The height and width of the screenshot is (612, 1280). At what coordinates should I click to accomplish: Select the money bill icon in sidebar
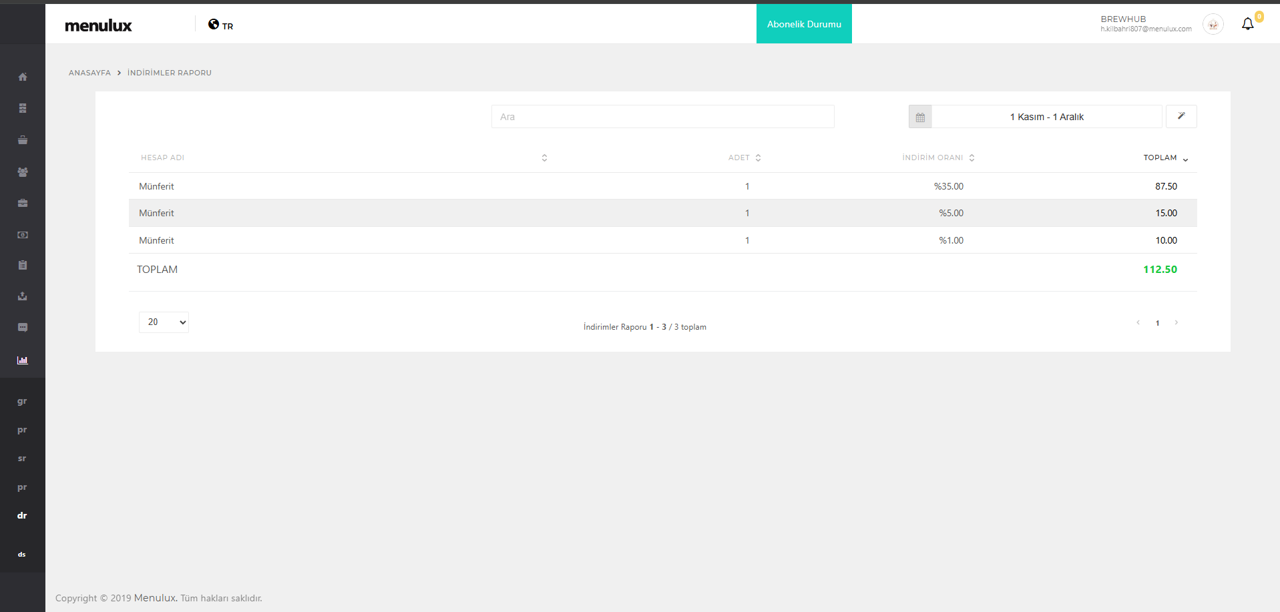click(23, 235)
